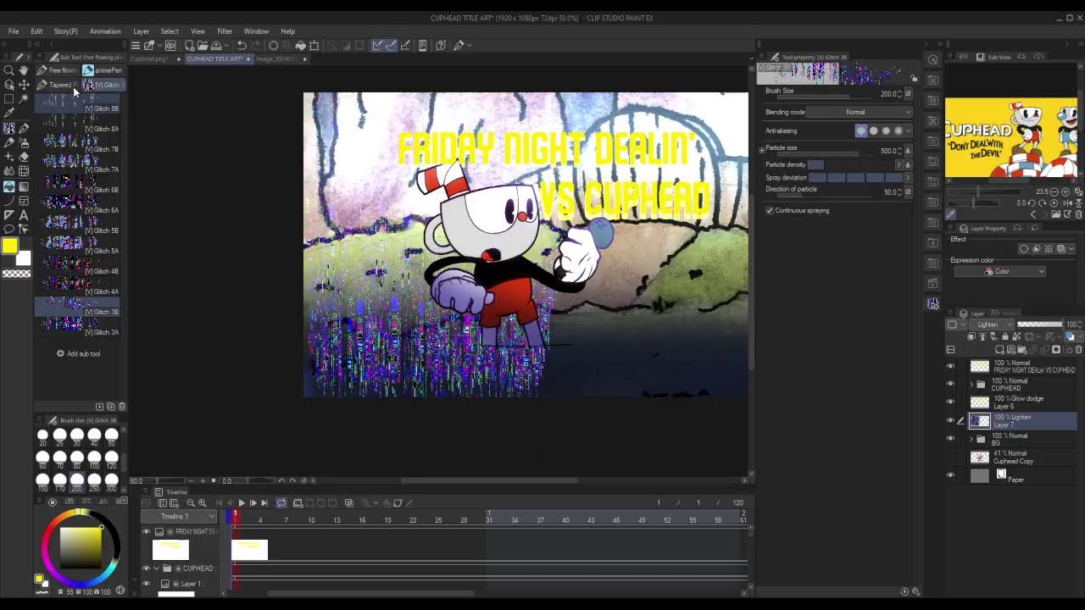Select the Hand move tool

click(24, 70)
